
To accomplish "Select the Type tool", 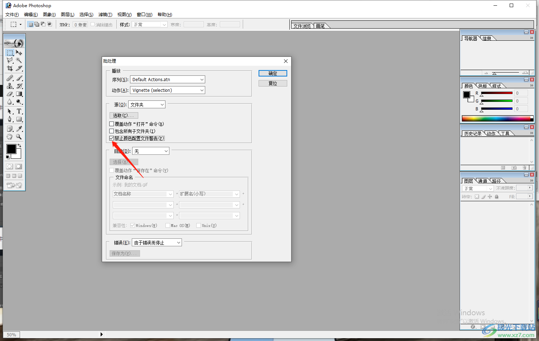I will point(19,112).
